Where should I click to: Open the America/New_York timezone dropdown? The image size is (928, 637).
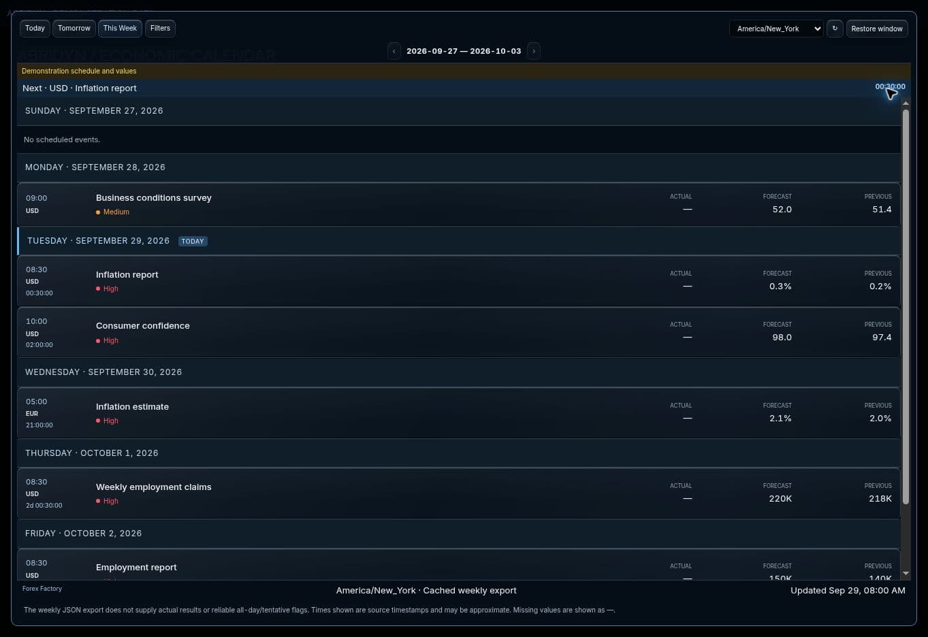pyautogui.click(x=776, y=29)
